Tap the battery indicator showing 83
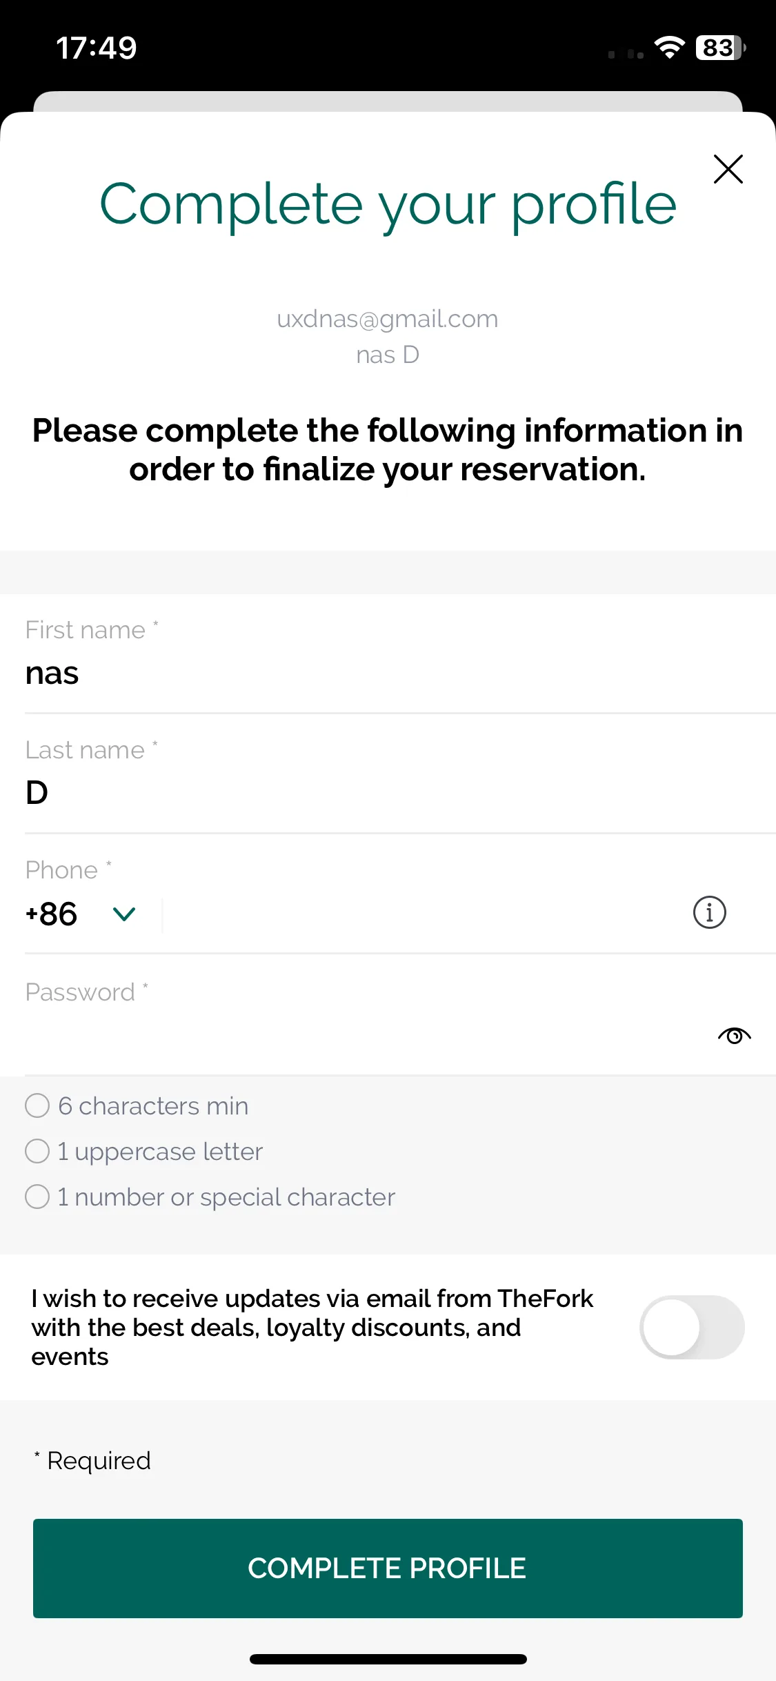776x1681 pixels. [720, 48]
